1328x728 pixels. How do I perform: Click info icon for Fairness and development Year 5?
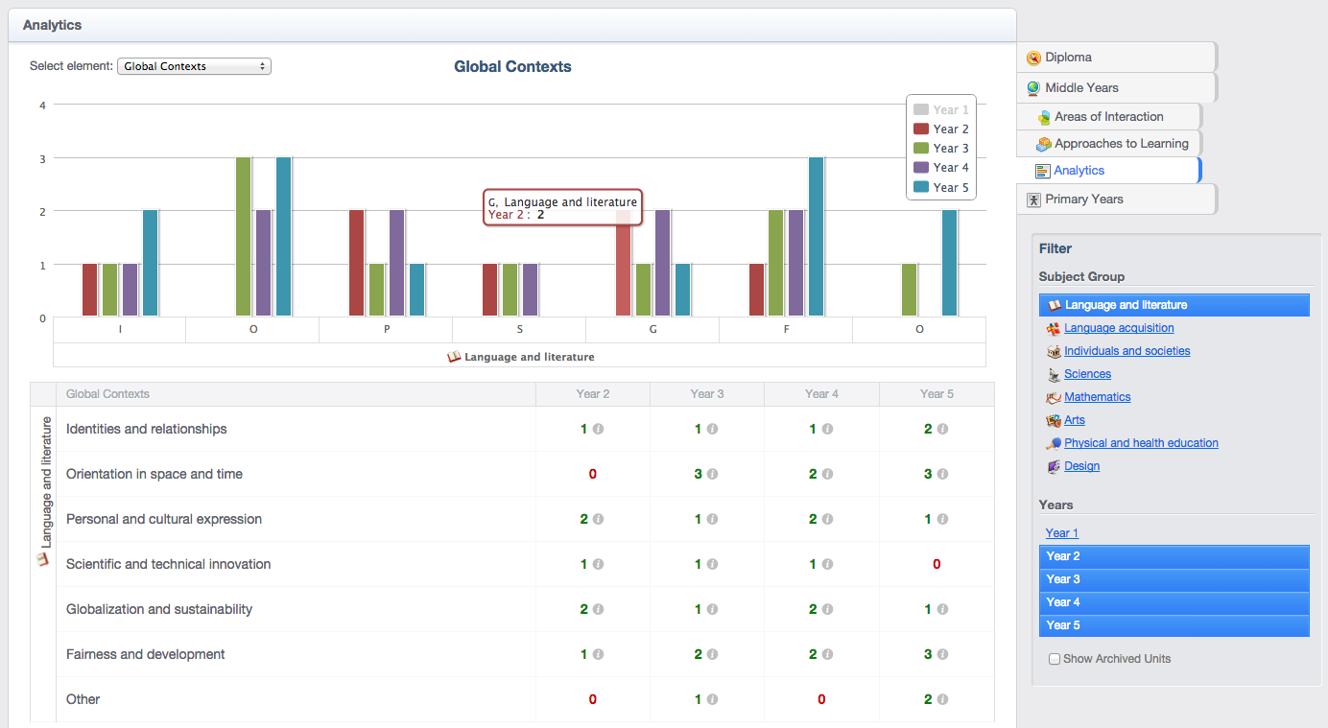(942, 654)
